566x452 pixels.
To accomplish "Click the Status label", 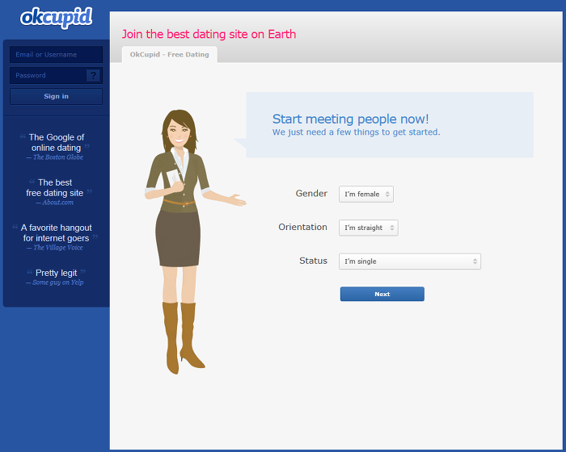I will click(x=314, y=261).
